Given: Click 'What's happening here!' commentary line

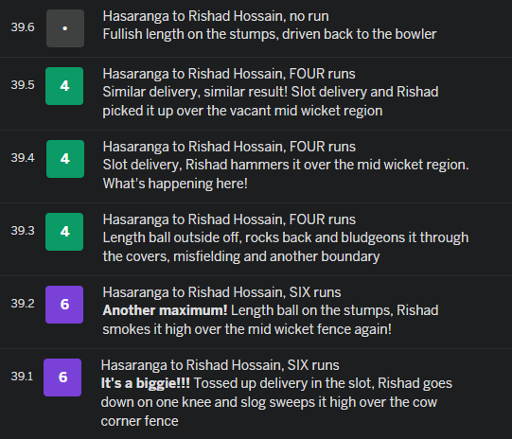Looking at the screenshot, I should [x=175, y=184].
